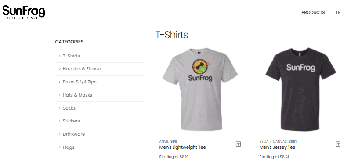Click the SunFrog Solutions logo

[x=23, y=12]
